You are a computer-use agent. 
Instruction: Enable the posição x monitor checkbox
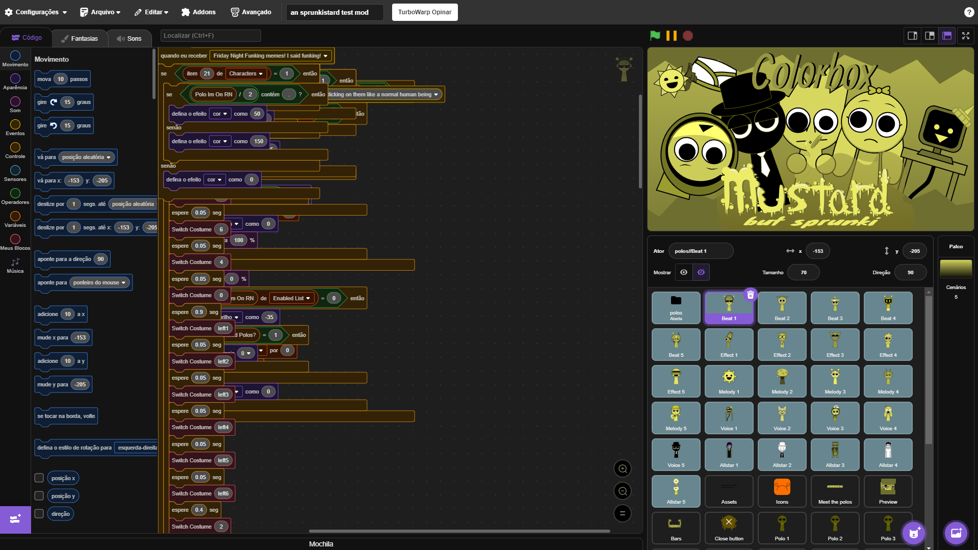[39, 478]
